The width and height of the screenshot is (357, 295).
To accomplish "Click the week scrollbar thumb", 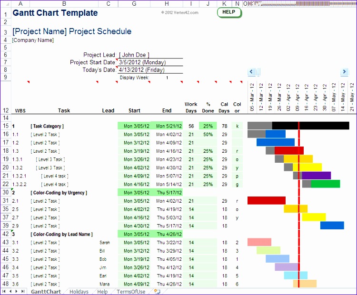I will [x=258, y=72].
